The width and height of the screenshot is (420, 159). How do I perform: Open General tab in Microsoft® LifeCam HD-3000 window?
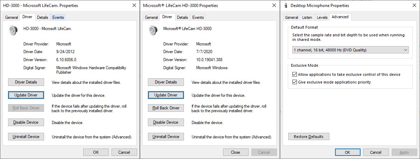[151, 17]
